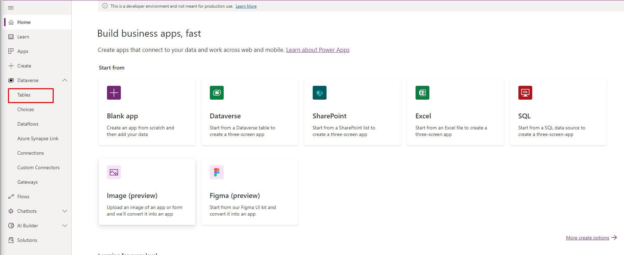
Task: Select the Excel card title
Action: (x=423, y=116)
